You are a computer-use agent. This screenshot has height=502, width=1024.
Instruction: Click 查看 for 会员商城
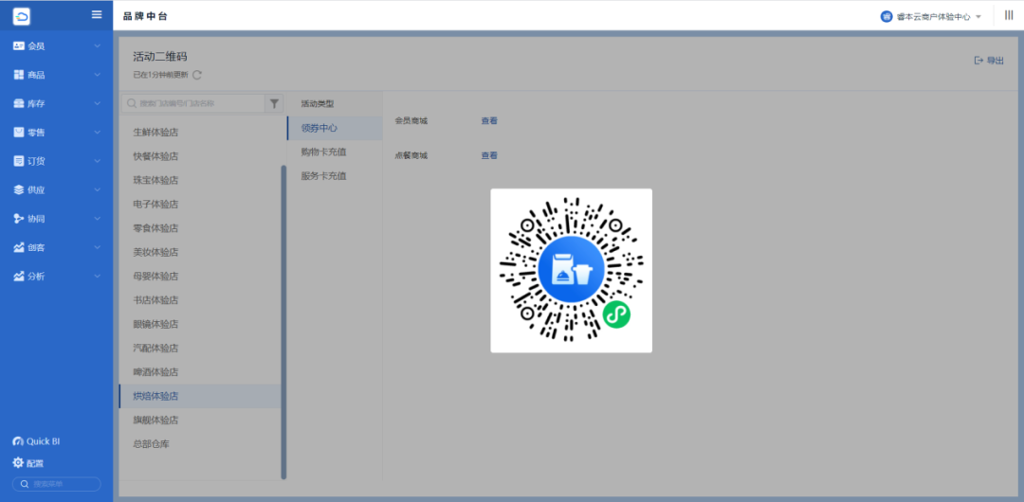pyautogui.click(x=489, y=121)
